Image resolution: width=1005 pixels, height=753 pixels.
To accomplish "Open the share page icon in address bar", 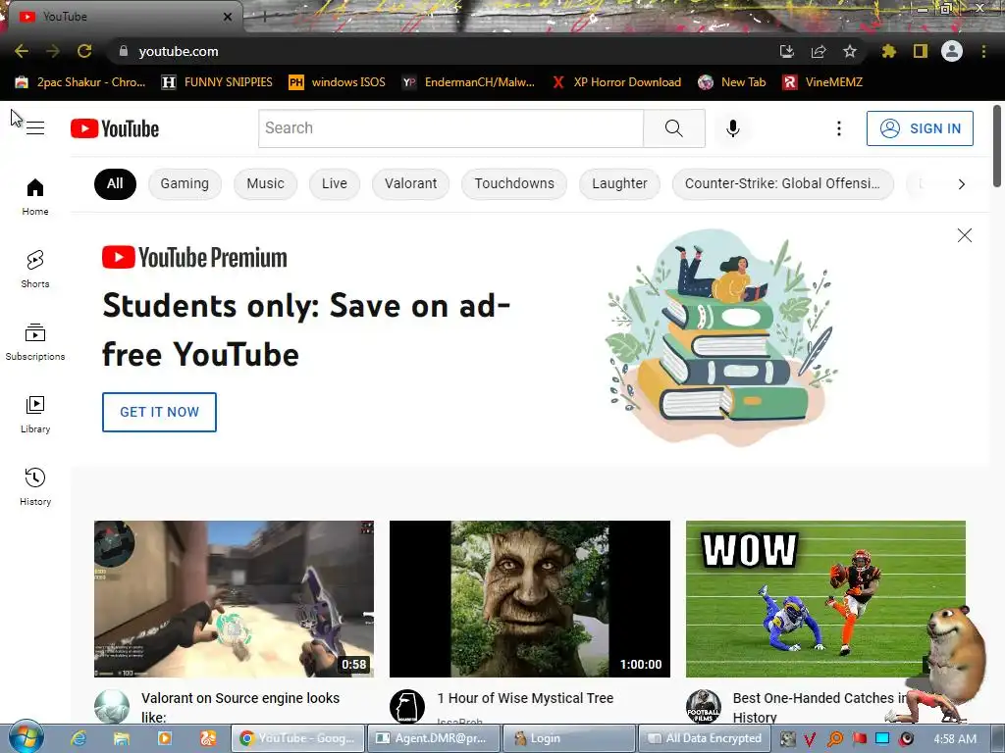I will pyautogui.click(x=819, y=51).
